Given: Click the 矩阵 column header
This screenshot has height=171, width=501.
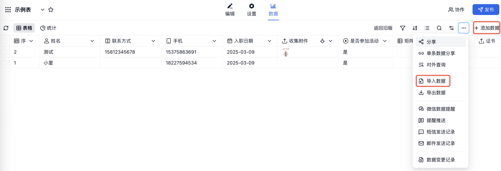Looking at the screenshot, I should point(405,41).
